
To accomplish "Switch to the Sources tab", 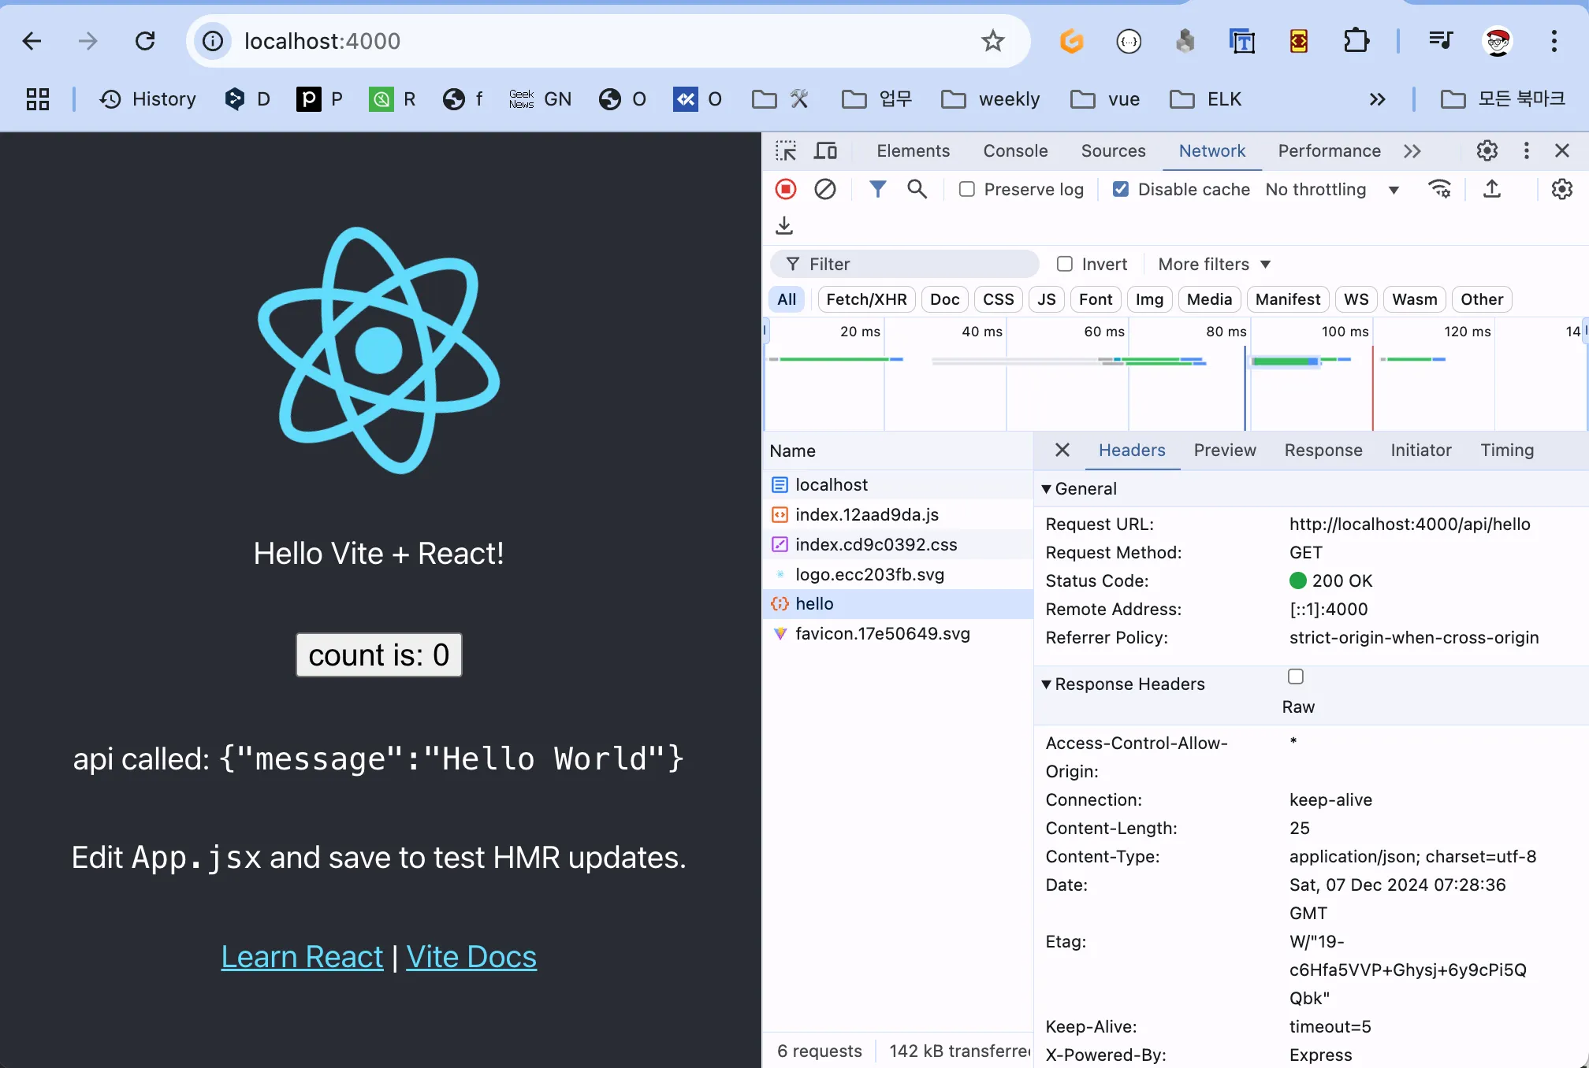I will [1113, 150].
